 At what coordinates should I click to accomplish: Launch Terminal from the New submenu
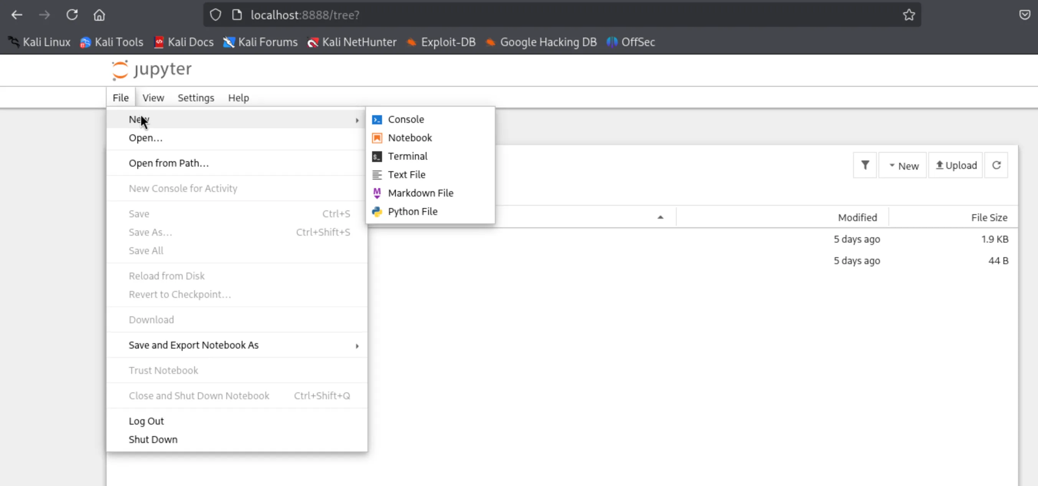[407, 157]
